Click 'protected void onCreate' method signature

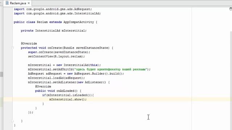click(x=67, y=48)
